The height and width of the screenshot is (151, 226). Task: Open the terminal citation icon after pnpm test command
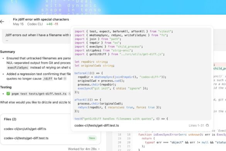click(x=69, y=94)
